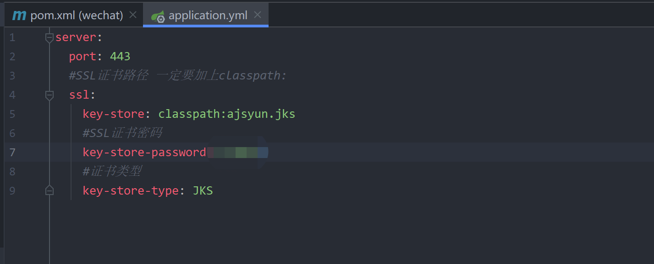The height and width of the screenshot is (264, 654).
Task: Click the 'key-store-password' key
Action: point(144,153)
